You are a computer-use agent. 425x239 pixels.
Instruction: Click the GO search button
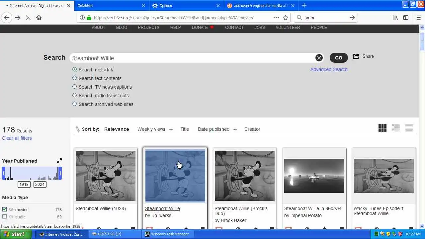pos(339,58)
